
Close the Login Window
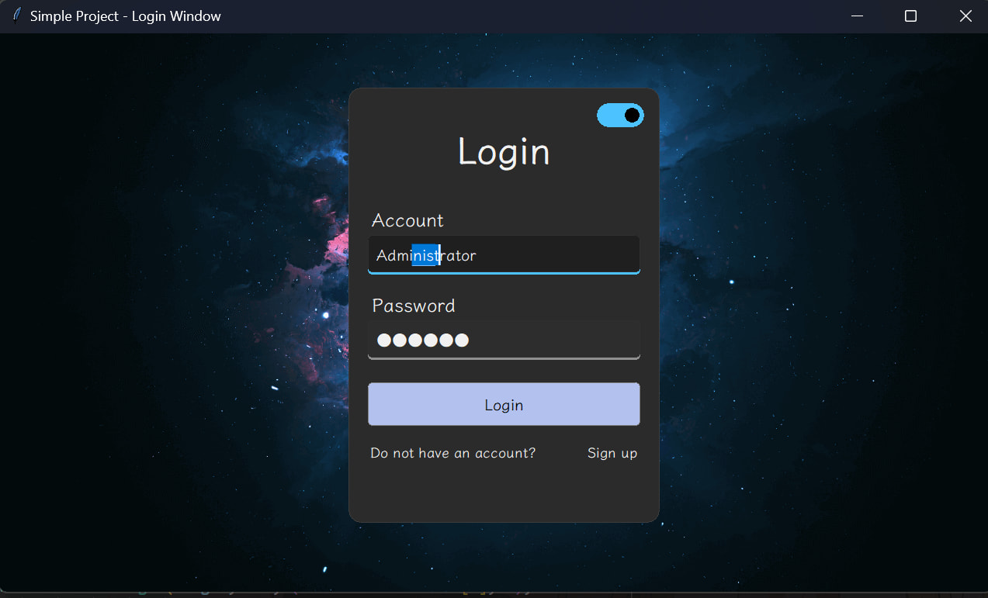point(965,16)
